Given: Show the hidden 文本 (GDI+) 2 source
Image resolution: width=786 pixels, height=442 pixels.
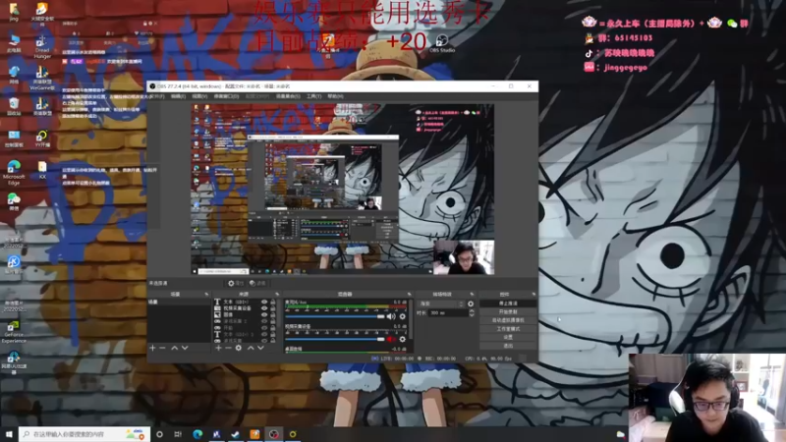Looking at the screenshot, I should (x=264, y=334).
